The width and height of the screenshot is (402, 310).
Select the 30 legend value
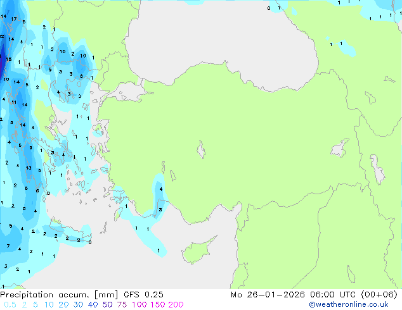pos(78,305)
